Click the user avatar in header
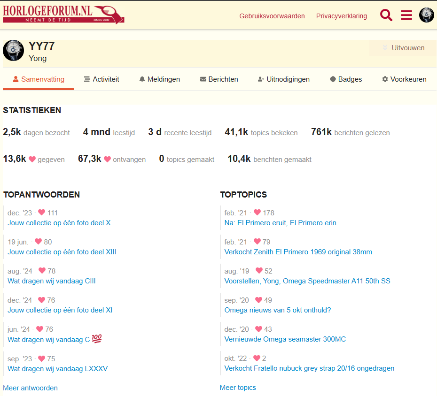The height and width of the screenshot is (396, 437). coord(426,15)
